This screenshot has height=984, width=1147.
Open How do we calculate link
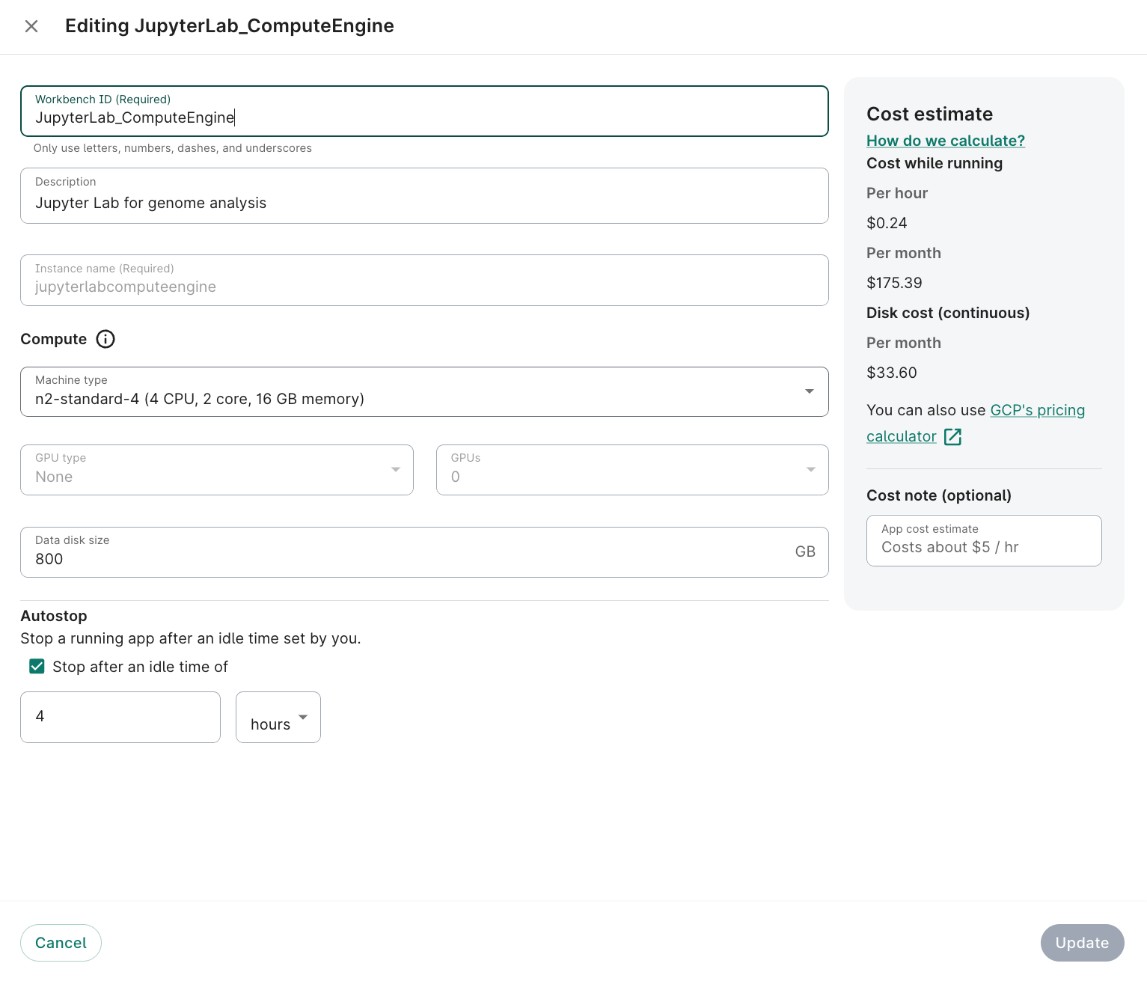coord(946,141)
